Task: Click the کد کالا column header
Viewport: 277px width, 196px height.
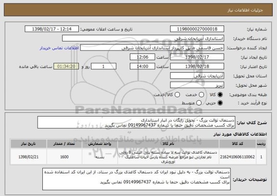Action: tap(238, 144)
